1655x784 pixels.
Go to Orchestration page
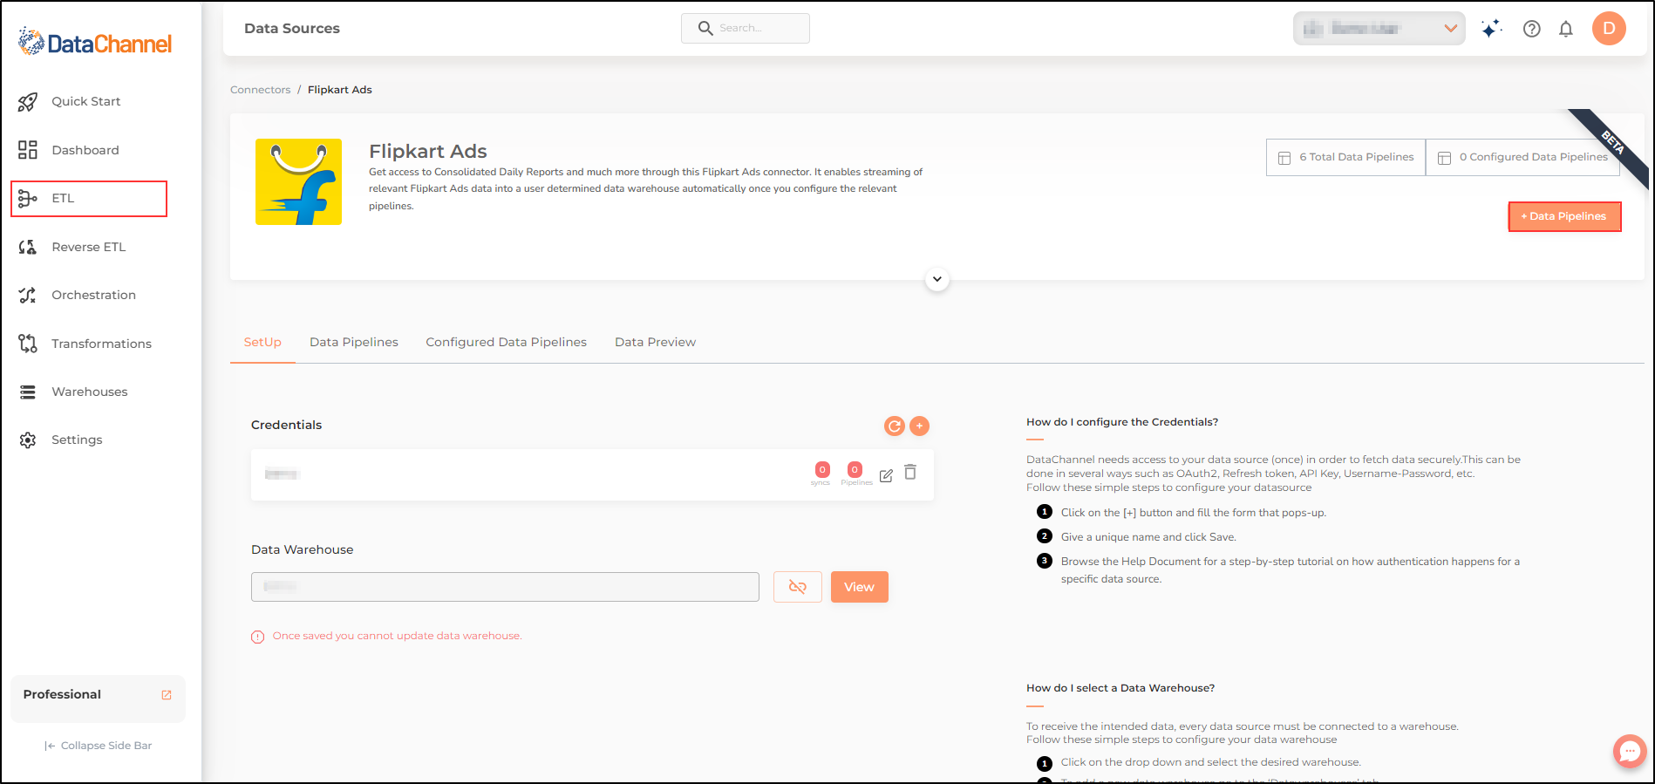pyautogui.click(x=93, y=295)
